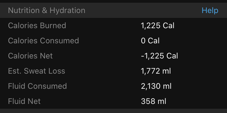The image size is (227, 113).
Task: Select the Nutrition & Hydration header
Action: click(47, 11)
